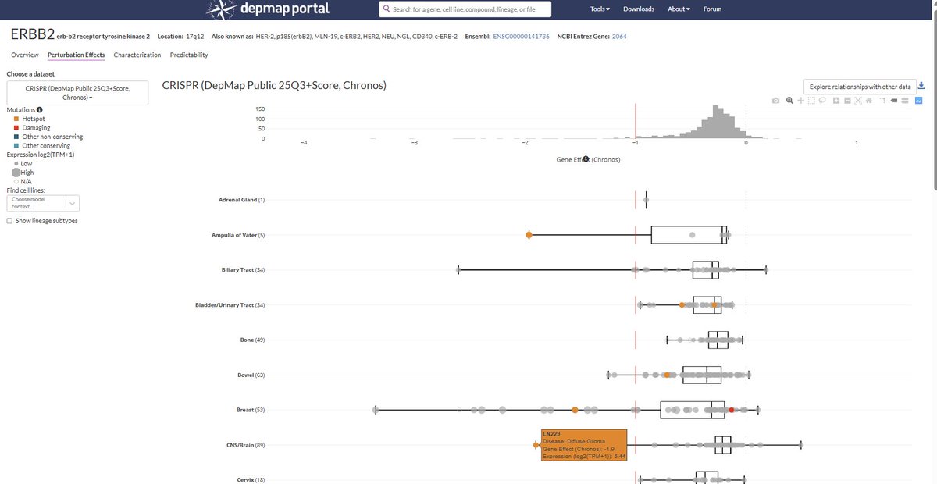Viewport: 937px width, 484px height.
Task: Click the red damaging point in Breast row
Action: [732, 410]
